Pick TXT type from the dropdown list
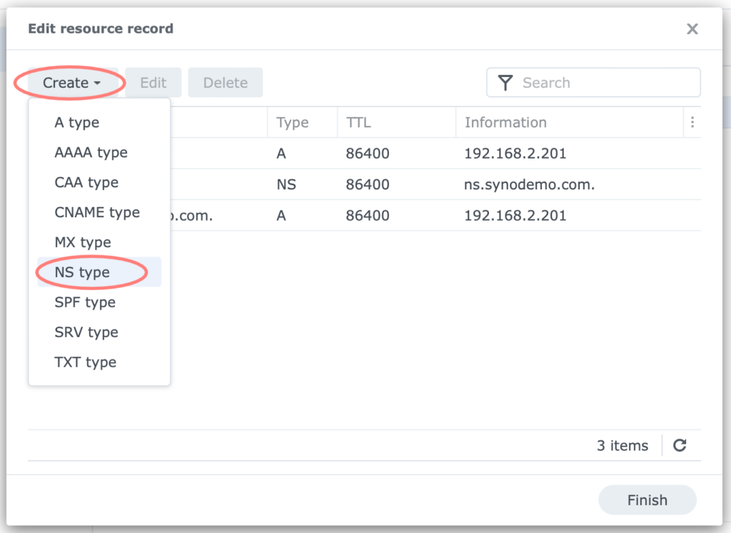The image size is (731, 533). click(85, 362)
